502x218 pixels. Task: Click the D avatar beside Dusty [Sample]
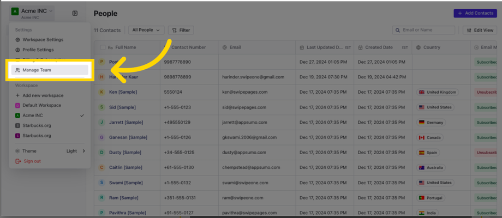[x=102, y=153]
